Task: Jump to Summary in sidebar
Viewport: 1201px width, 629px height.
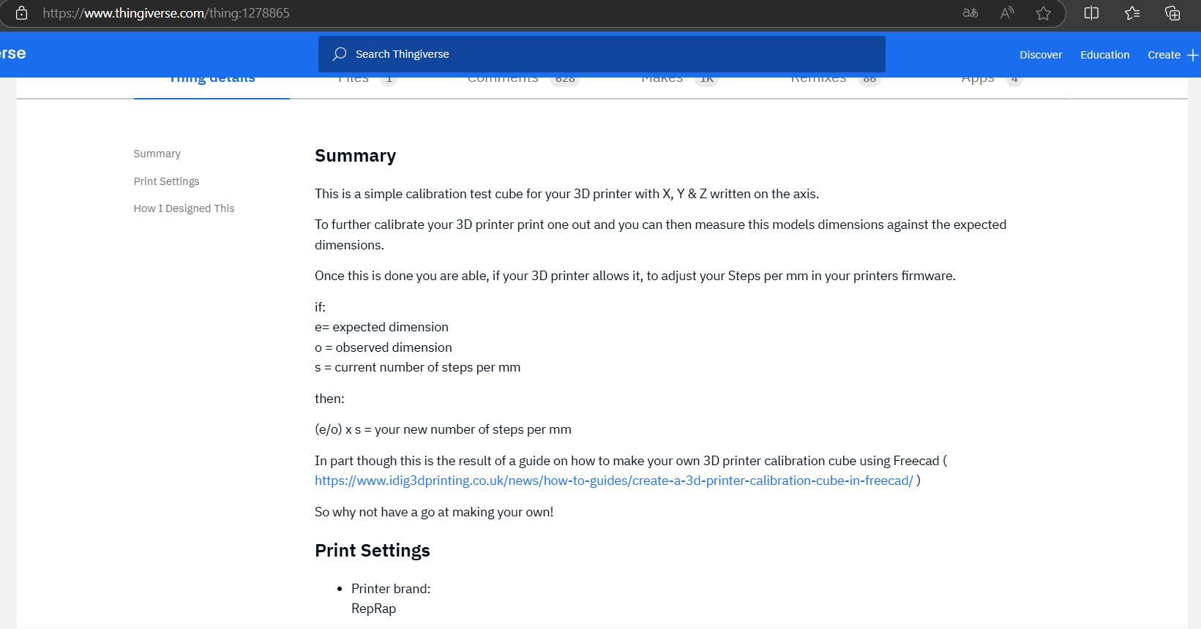Action: click(157, 154)
